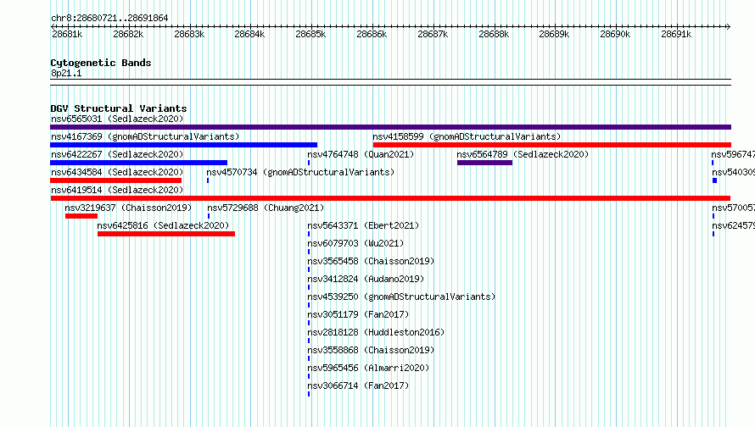Image resolution: width=755 pixels, height=427 pixels.
Task: Click the 28686k ruler tick label
Action: tap(372, 34)
